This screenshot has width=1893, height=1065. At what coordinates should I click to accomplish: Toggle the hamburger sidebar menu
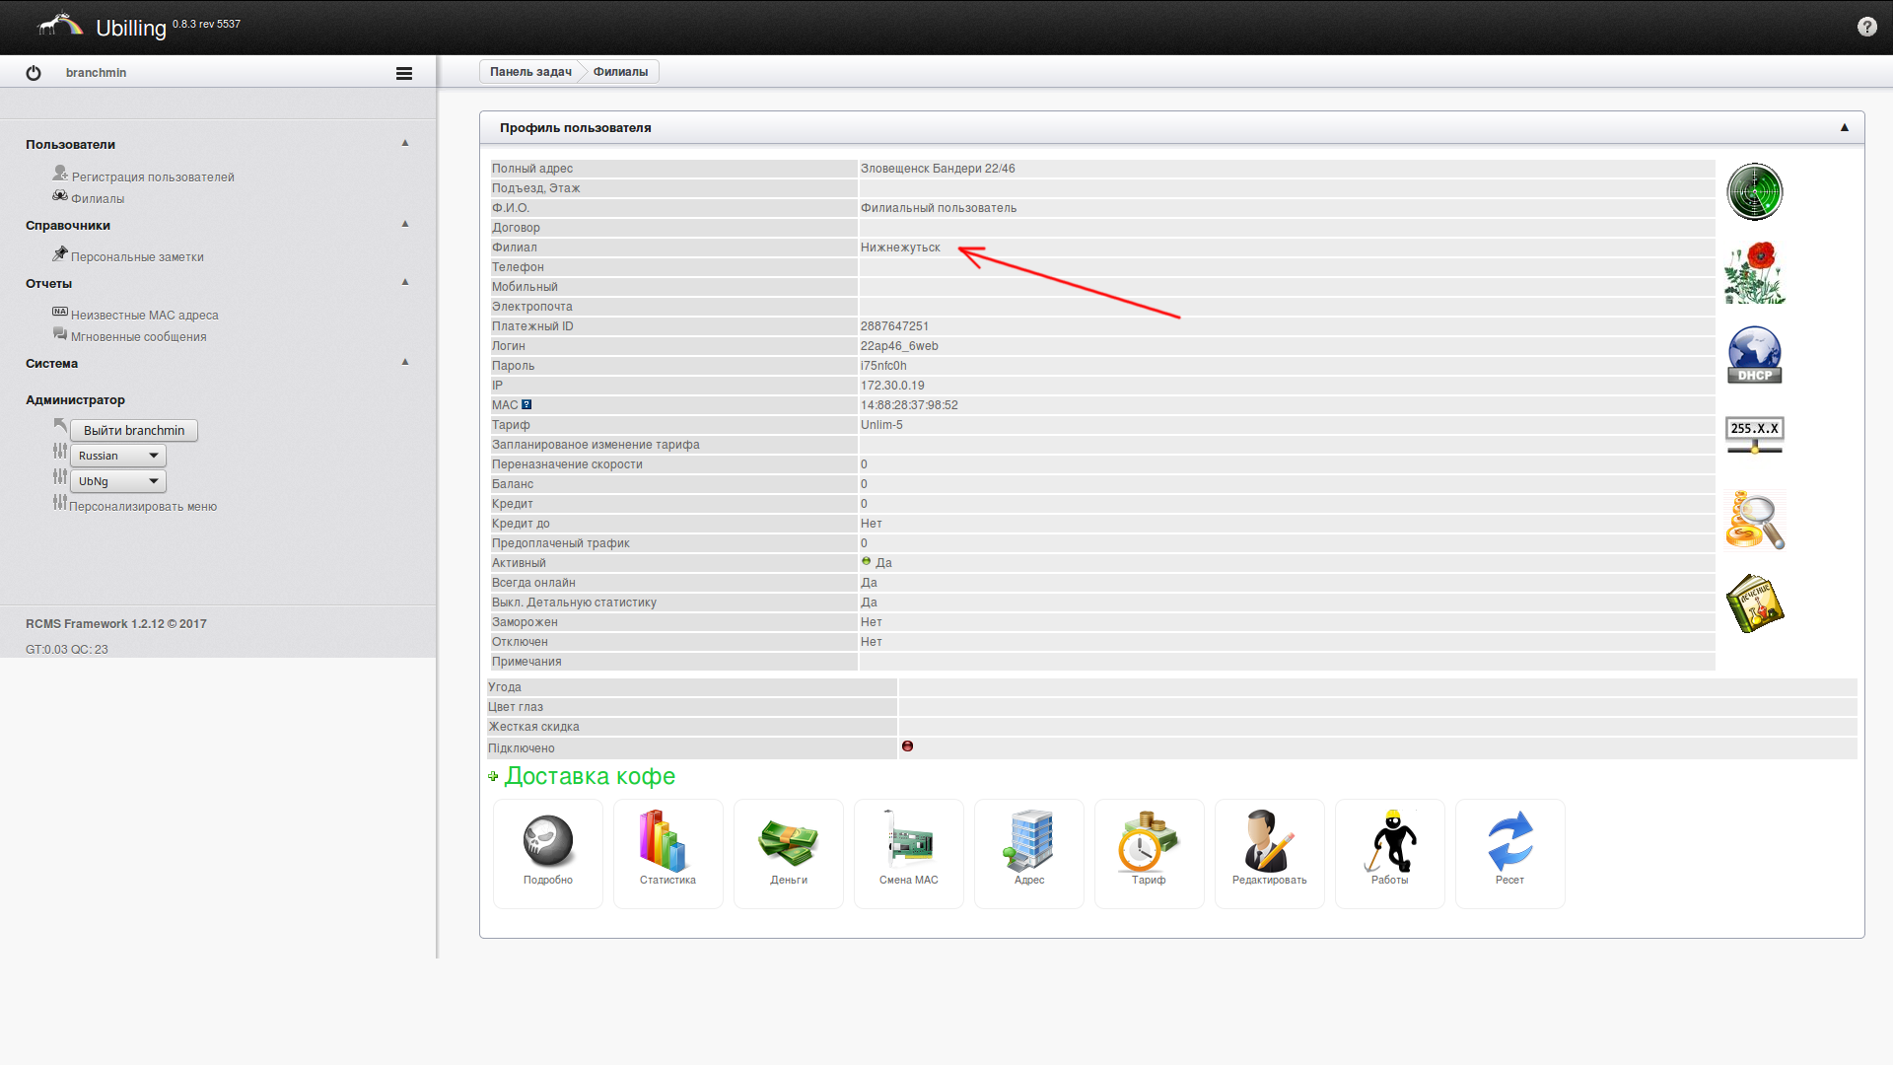pos(404,73)
